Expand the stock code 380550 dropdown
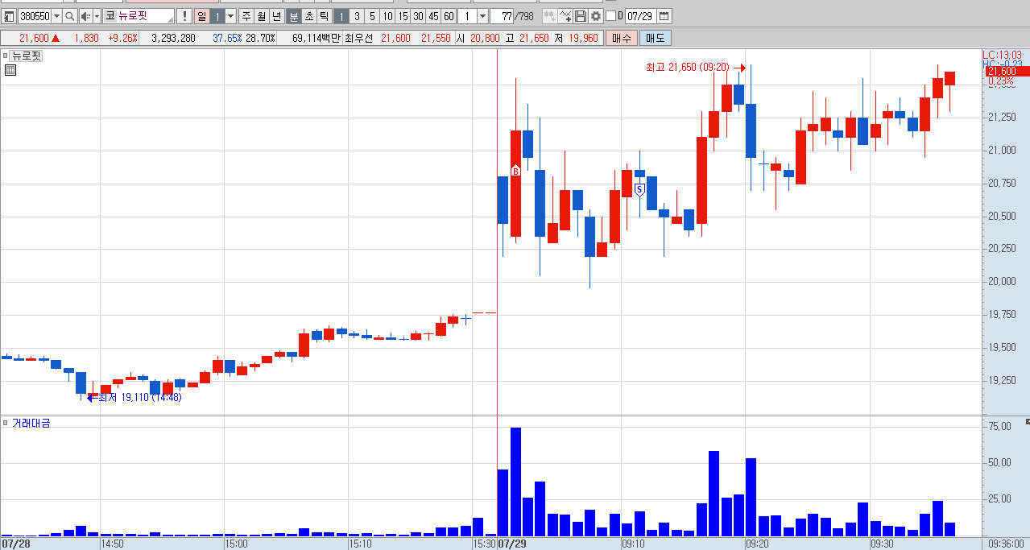This screenshot has width=1030, height=550. [x=56, y=16]
